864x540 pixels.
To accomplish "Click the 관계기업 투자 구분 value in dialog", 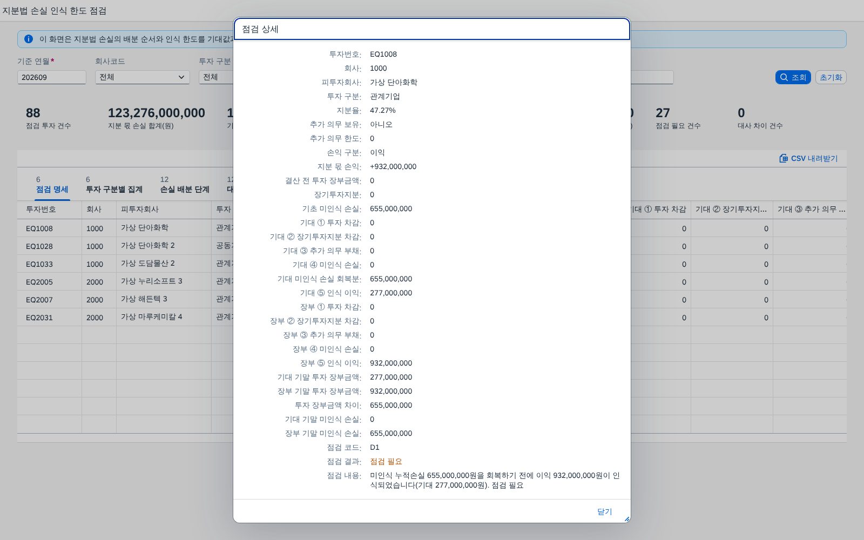I will pyautogui.click(x=385, y=96).
